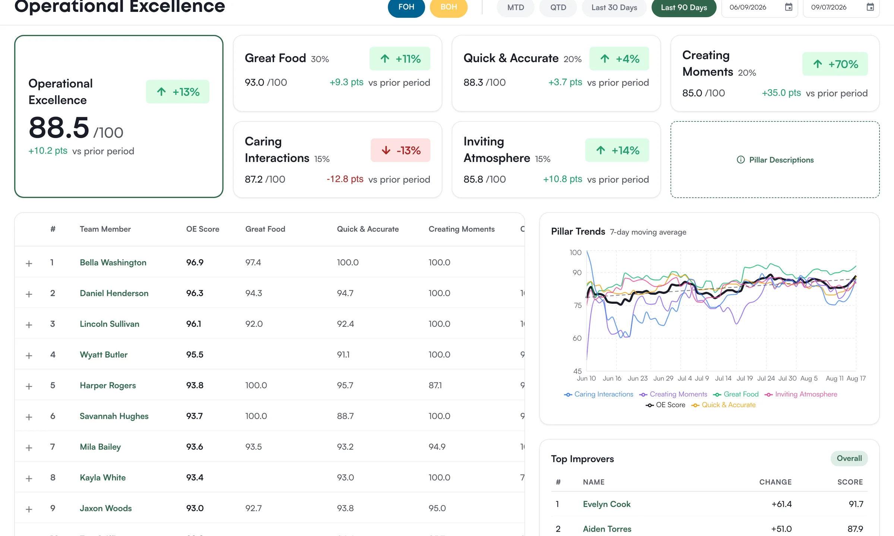Toggle Quick & Accurate series in chart legend

click(723, 405)
